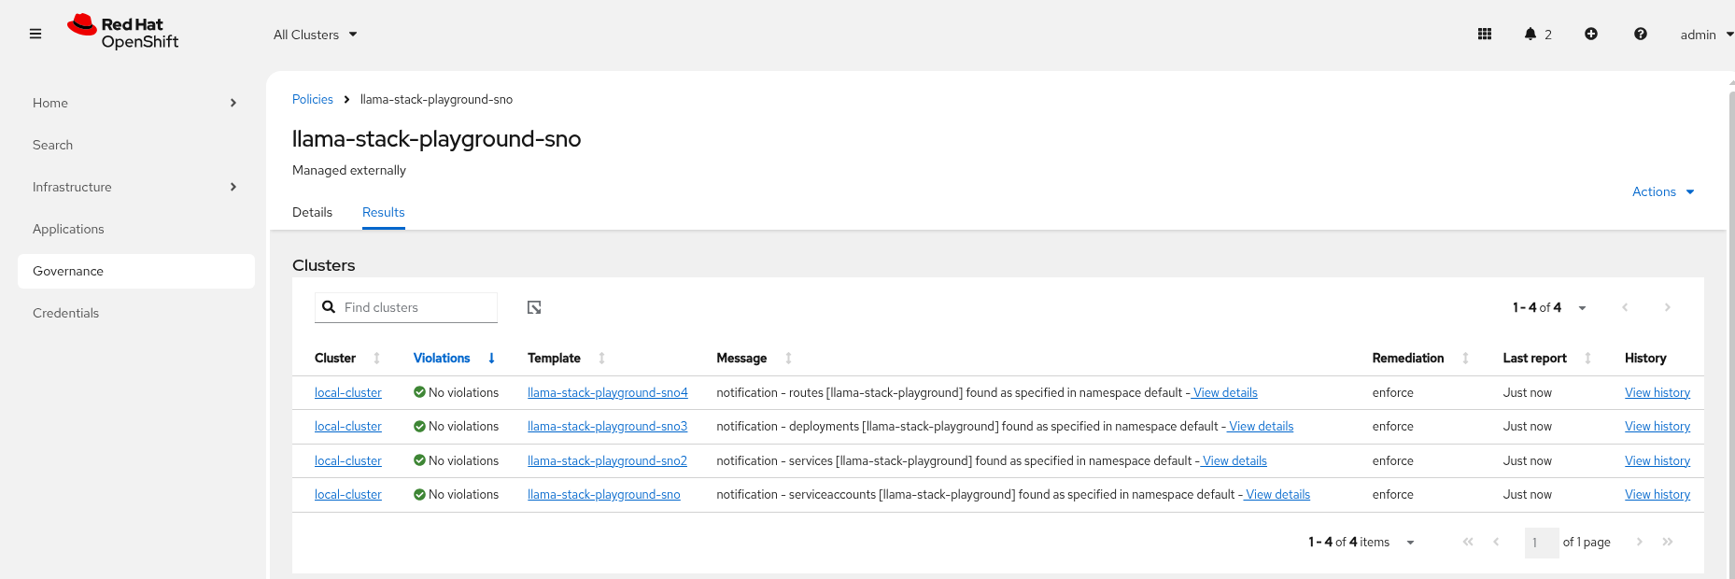Sort table by Cluster column arrows
The width and height of the screenshot is (1735, 579).
click(x=377, y=359)
